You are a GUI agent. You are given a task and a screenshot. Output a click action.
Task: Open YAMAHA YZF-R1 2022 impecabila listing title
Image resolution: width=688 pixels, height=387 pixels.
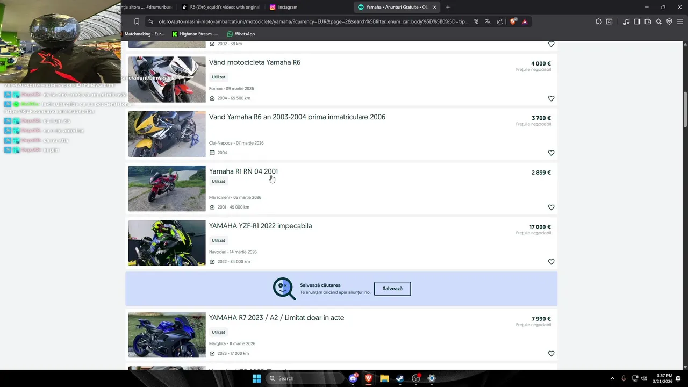[x=260, y=226]
